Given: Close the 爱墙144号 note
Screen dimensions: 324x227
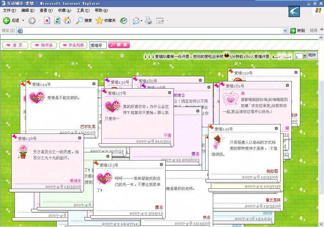Looking at the screenshot, I should (94, 84).
